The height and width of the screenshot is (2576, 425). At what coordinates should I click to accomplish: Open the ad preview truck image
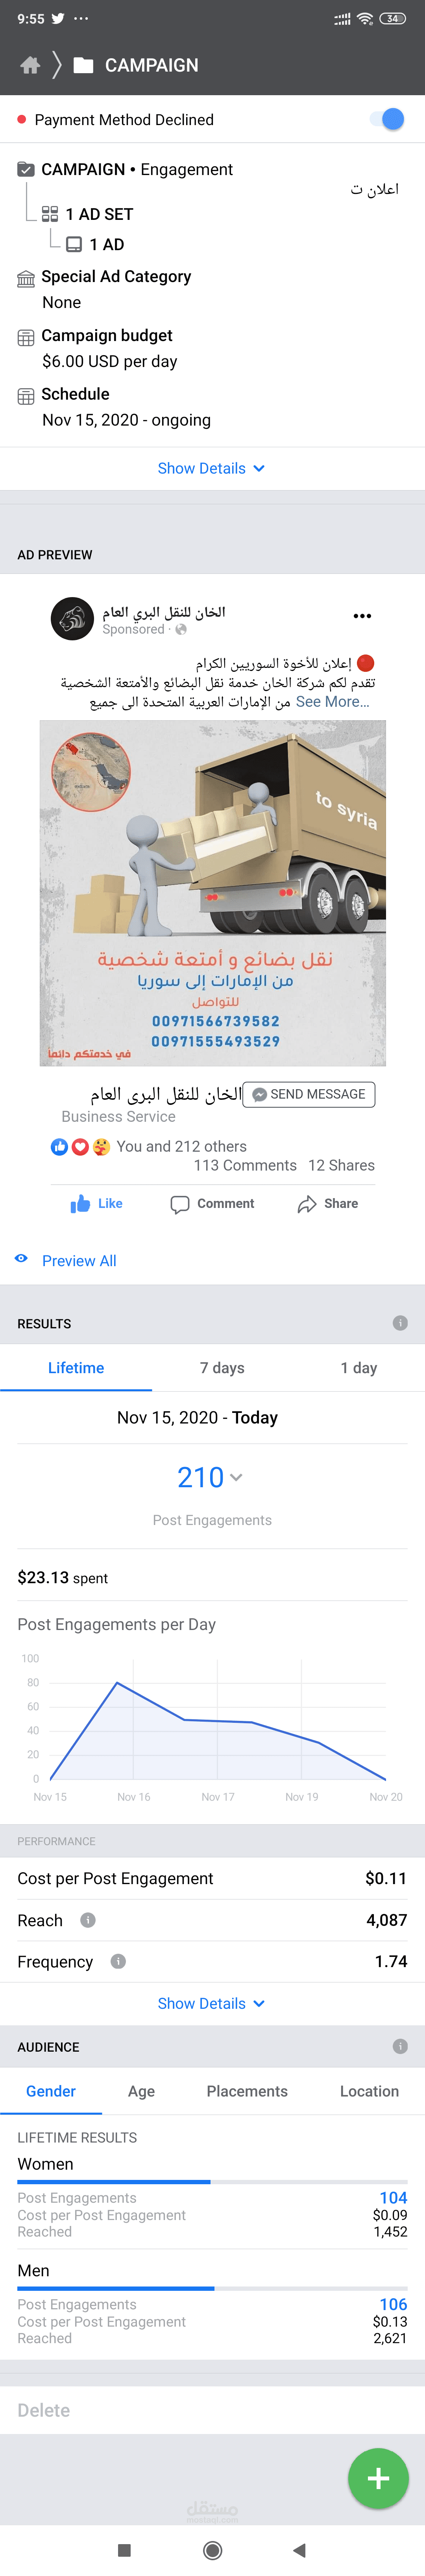212,893
